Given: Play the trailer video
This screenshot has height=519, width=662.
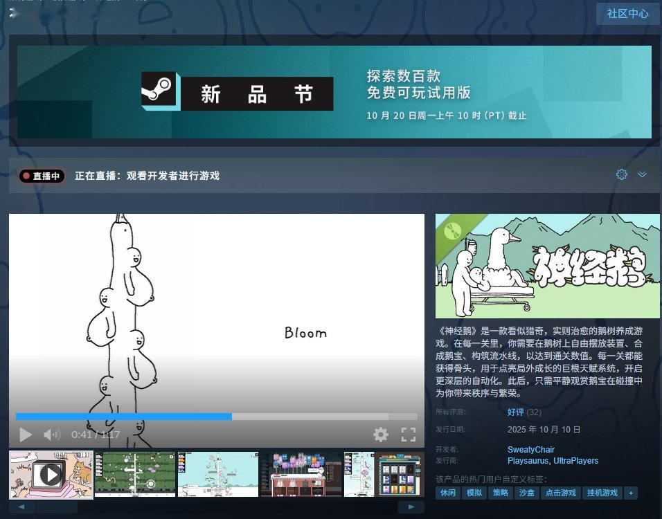Looking at the screenshot, I should [x=26, y=434].
